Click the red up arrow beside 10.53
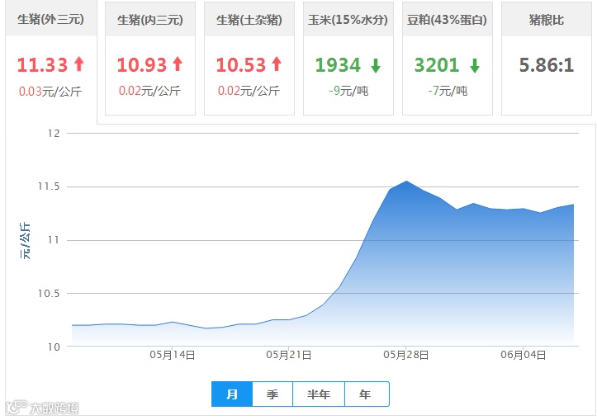The width and height of the screenshot is (597, 420). coord(277,64)
